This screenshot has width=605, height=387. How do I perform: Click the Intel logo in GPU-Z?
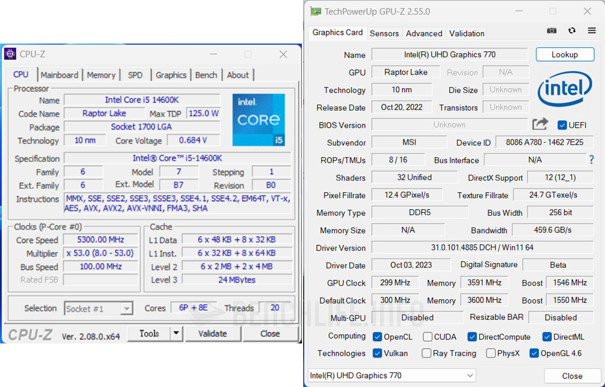(x=565, y=89)
